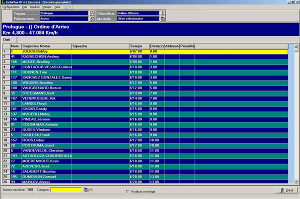Viewport: 300px width, 199px height.
Task: Click the Tempo column header
Action: coord(139,46)
